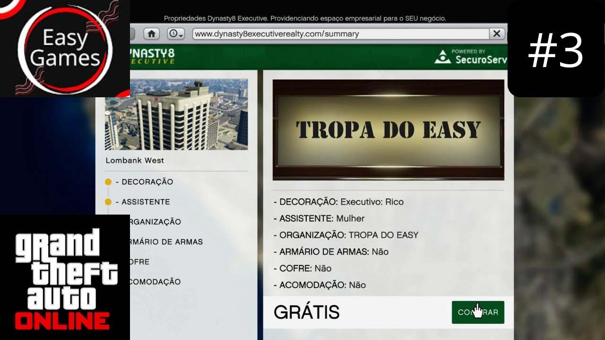The height and width of the screenshot is (340, 605).
Task: Open the ORGANIZAÇÃO step
Action: (156, 221)
